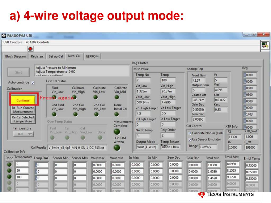The height and width of the screenshot is (203, 271).
Task: Click the Emul Max value 8.0980
Action: click(x=233, y=164)
